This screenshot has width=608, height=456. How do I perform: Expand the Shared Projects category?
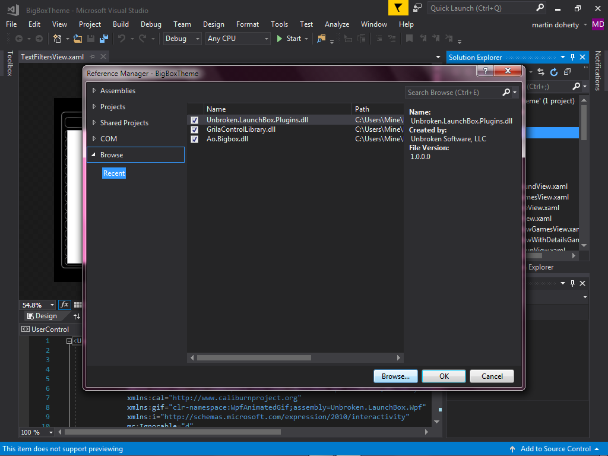coord(94,122)
